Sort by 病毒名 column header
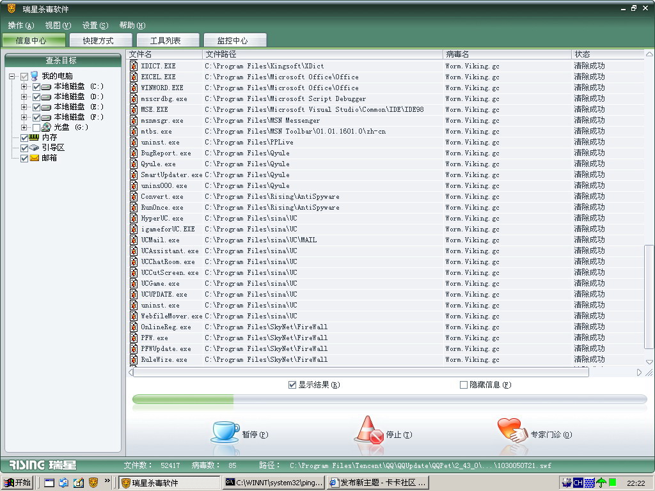Image resolution: width=655 pixels, height=491 pixels. pyautogui.click(x=507, y=54)
